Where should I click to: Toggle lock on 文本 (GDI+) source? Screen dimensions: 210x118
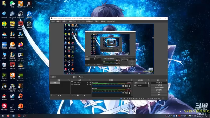[90, 82]
